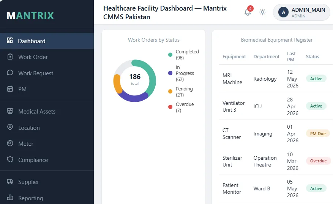Click the donut chart center 186 total
The height and width of the screenshot is (204, 333).
[135, 79]
